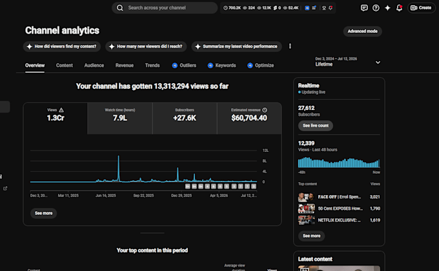Click the award ribbon icon in the top bar
The height and width of the screenshot is (271, 439).
pyautogui.click(x=324, y=8)
